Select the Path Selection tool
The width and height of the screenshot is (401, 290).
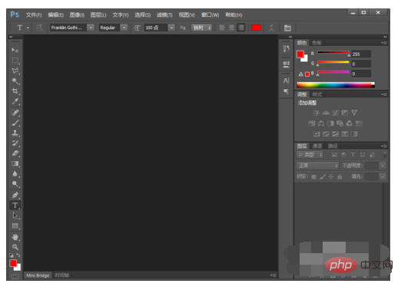15,216
